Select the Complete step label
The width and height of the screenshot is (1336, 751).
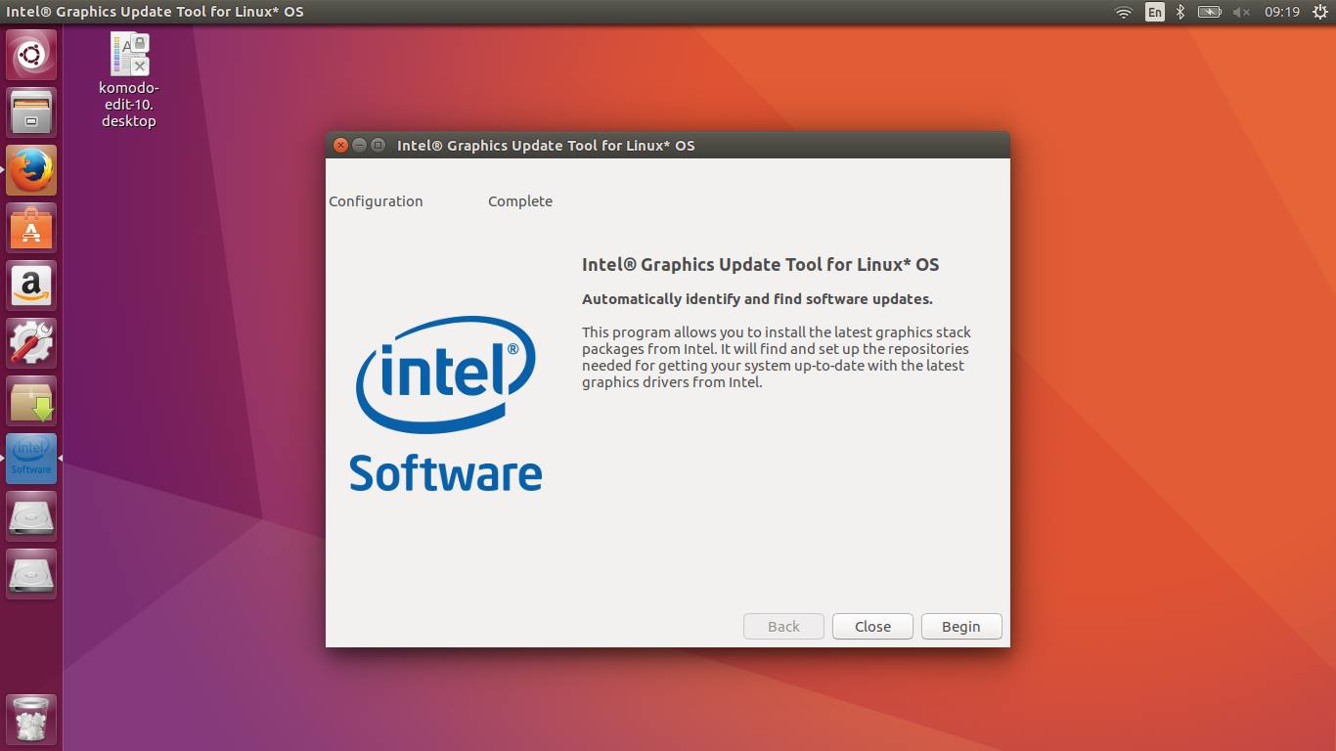click(x=520, y=201)
